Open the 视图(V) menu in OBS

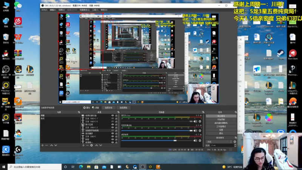click(62, 10)
